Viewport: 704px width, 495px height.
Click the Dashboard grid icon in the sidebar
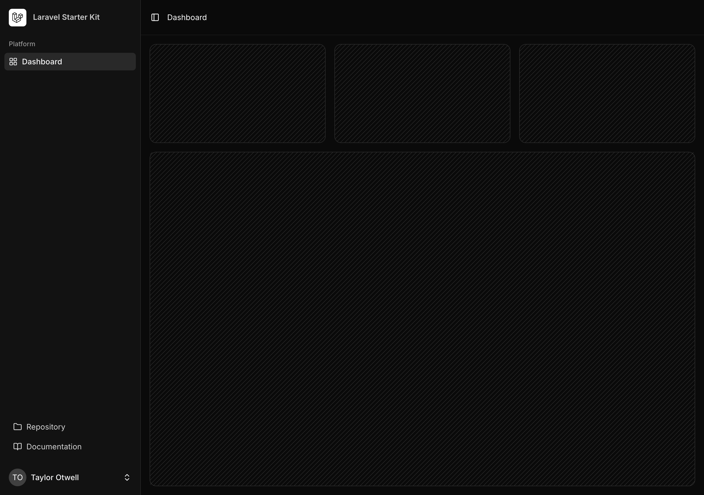(x=13, y=62)
